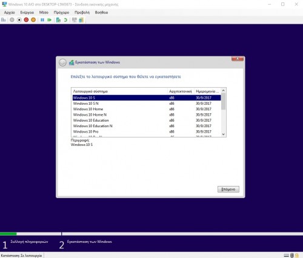
Task: Click the green Reset icon
Action: (x=50, y=20)
